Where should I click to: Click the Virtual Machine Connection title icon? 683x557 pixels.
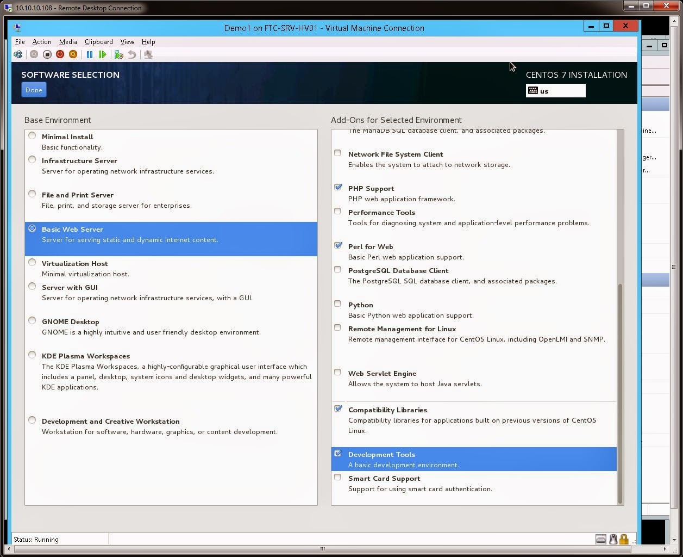17,28
